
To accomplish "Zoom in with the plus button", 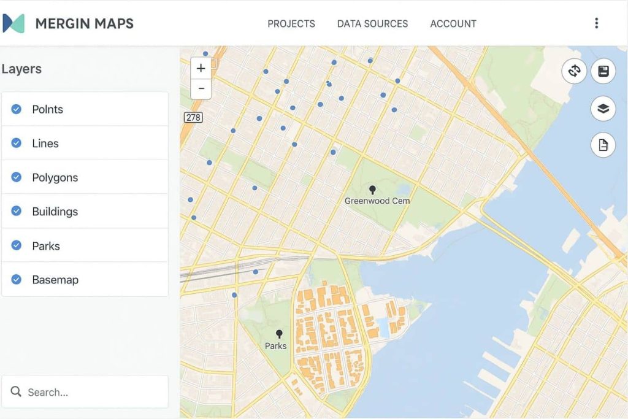I will point(201,68).
